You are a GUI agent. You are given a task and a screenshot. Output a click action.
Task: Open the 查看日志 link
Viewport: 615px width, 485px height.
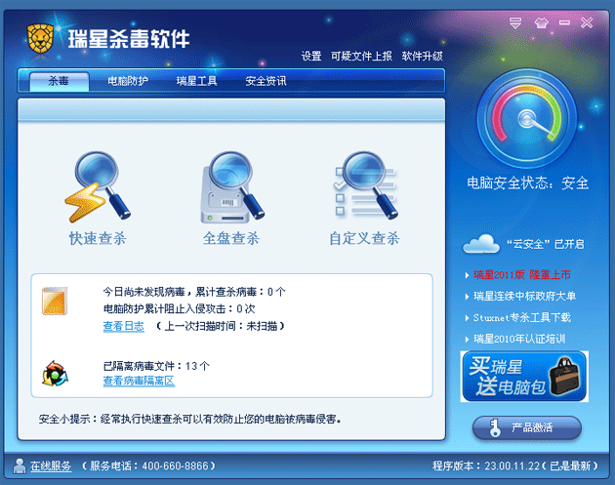point(123,326)
